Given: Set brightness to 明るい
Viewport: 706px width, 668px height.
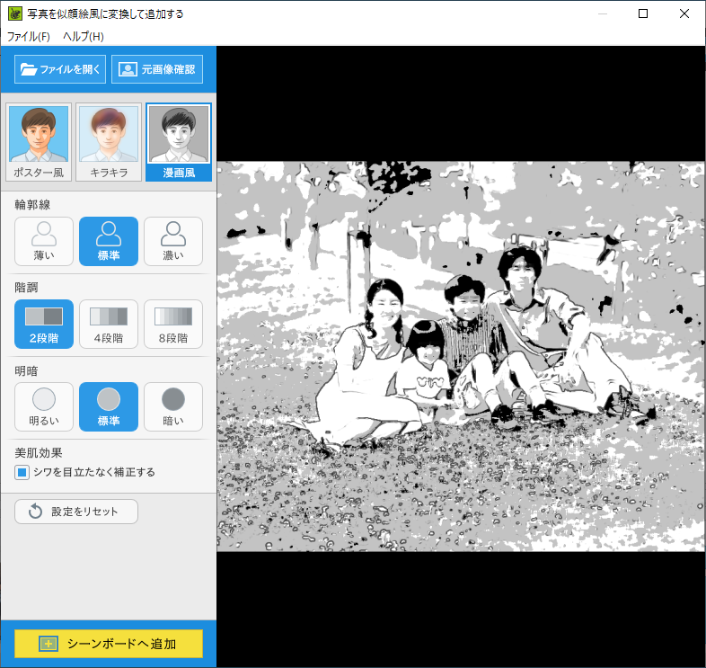Looking at the screenshot, I should (44, 406).
